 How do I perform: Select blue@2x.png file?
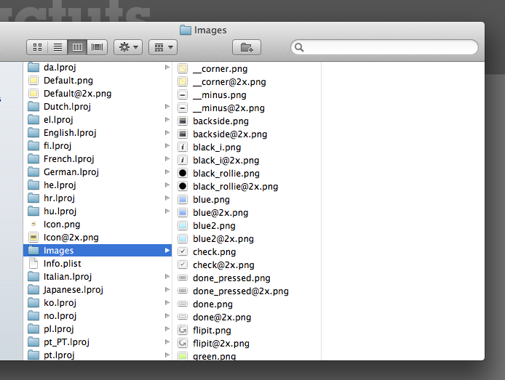click(247, 212)
